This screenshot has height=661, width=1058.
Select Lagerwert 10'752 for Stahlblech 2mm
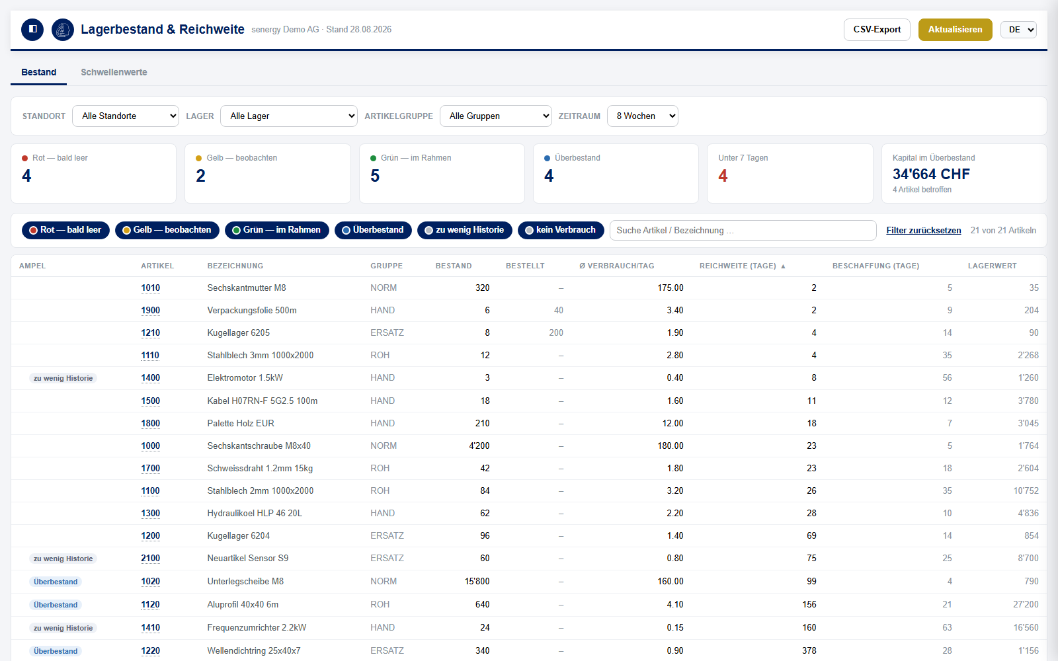[1026, 491]
